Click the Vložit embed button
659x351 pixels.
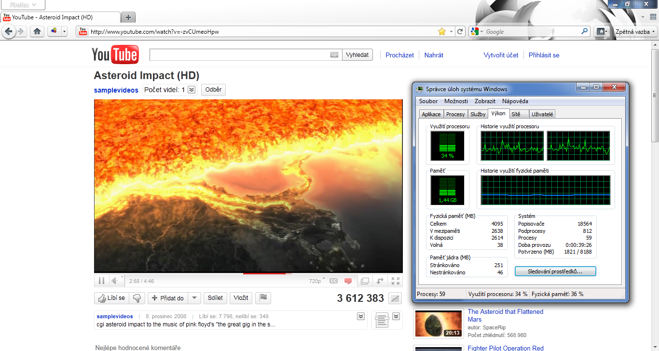(241, 298)
